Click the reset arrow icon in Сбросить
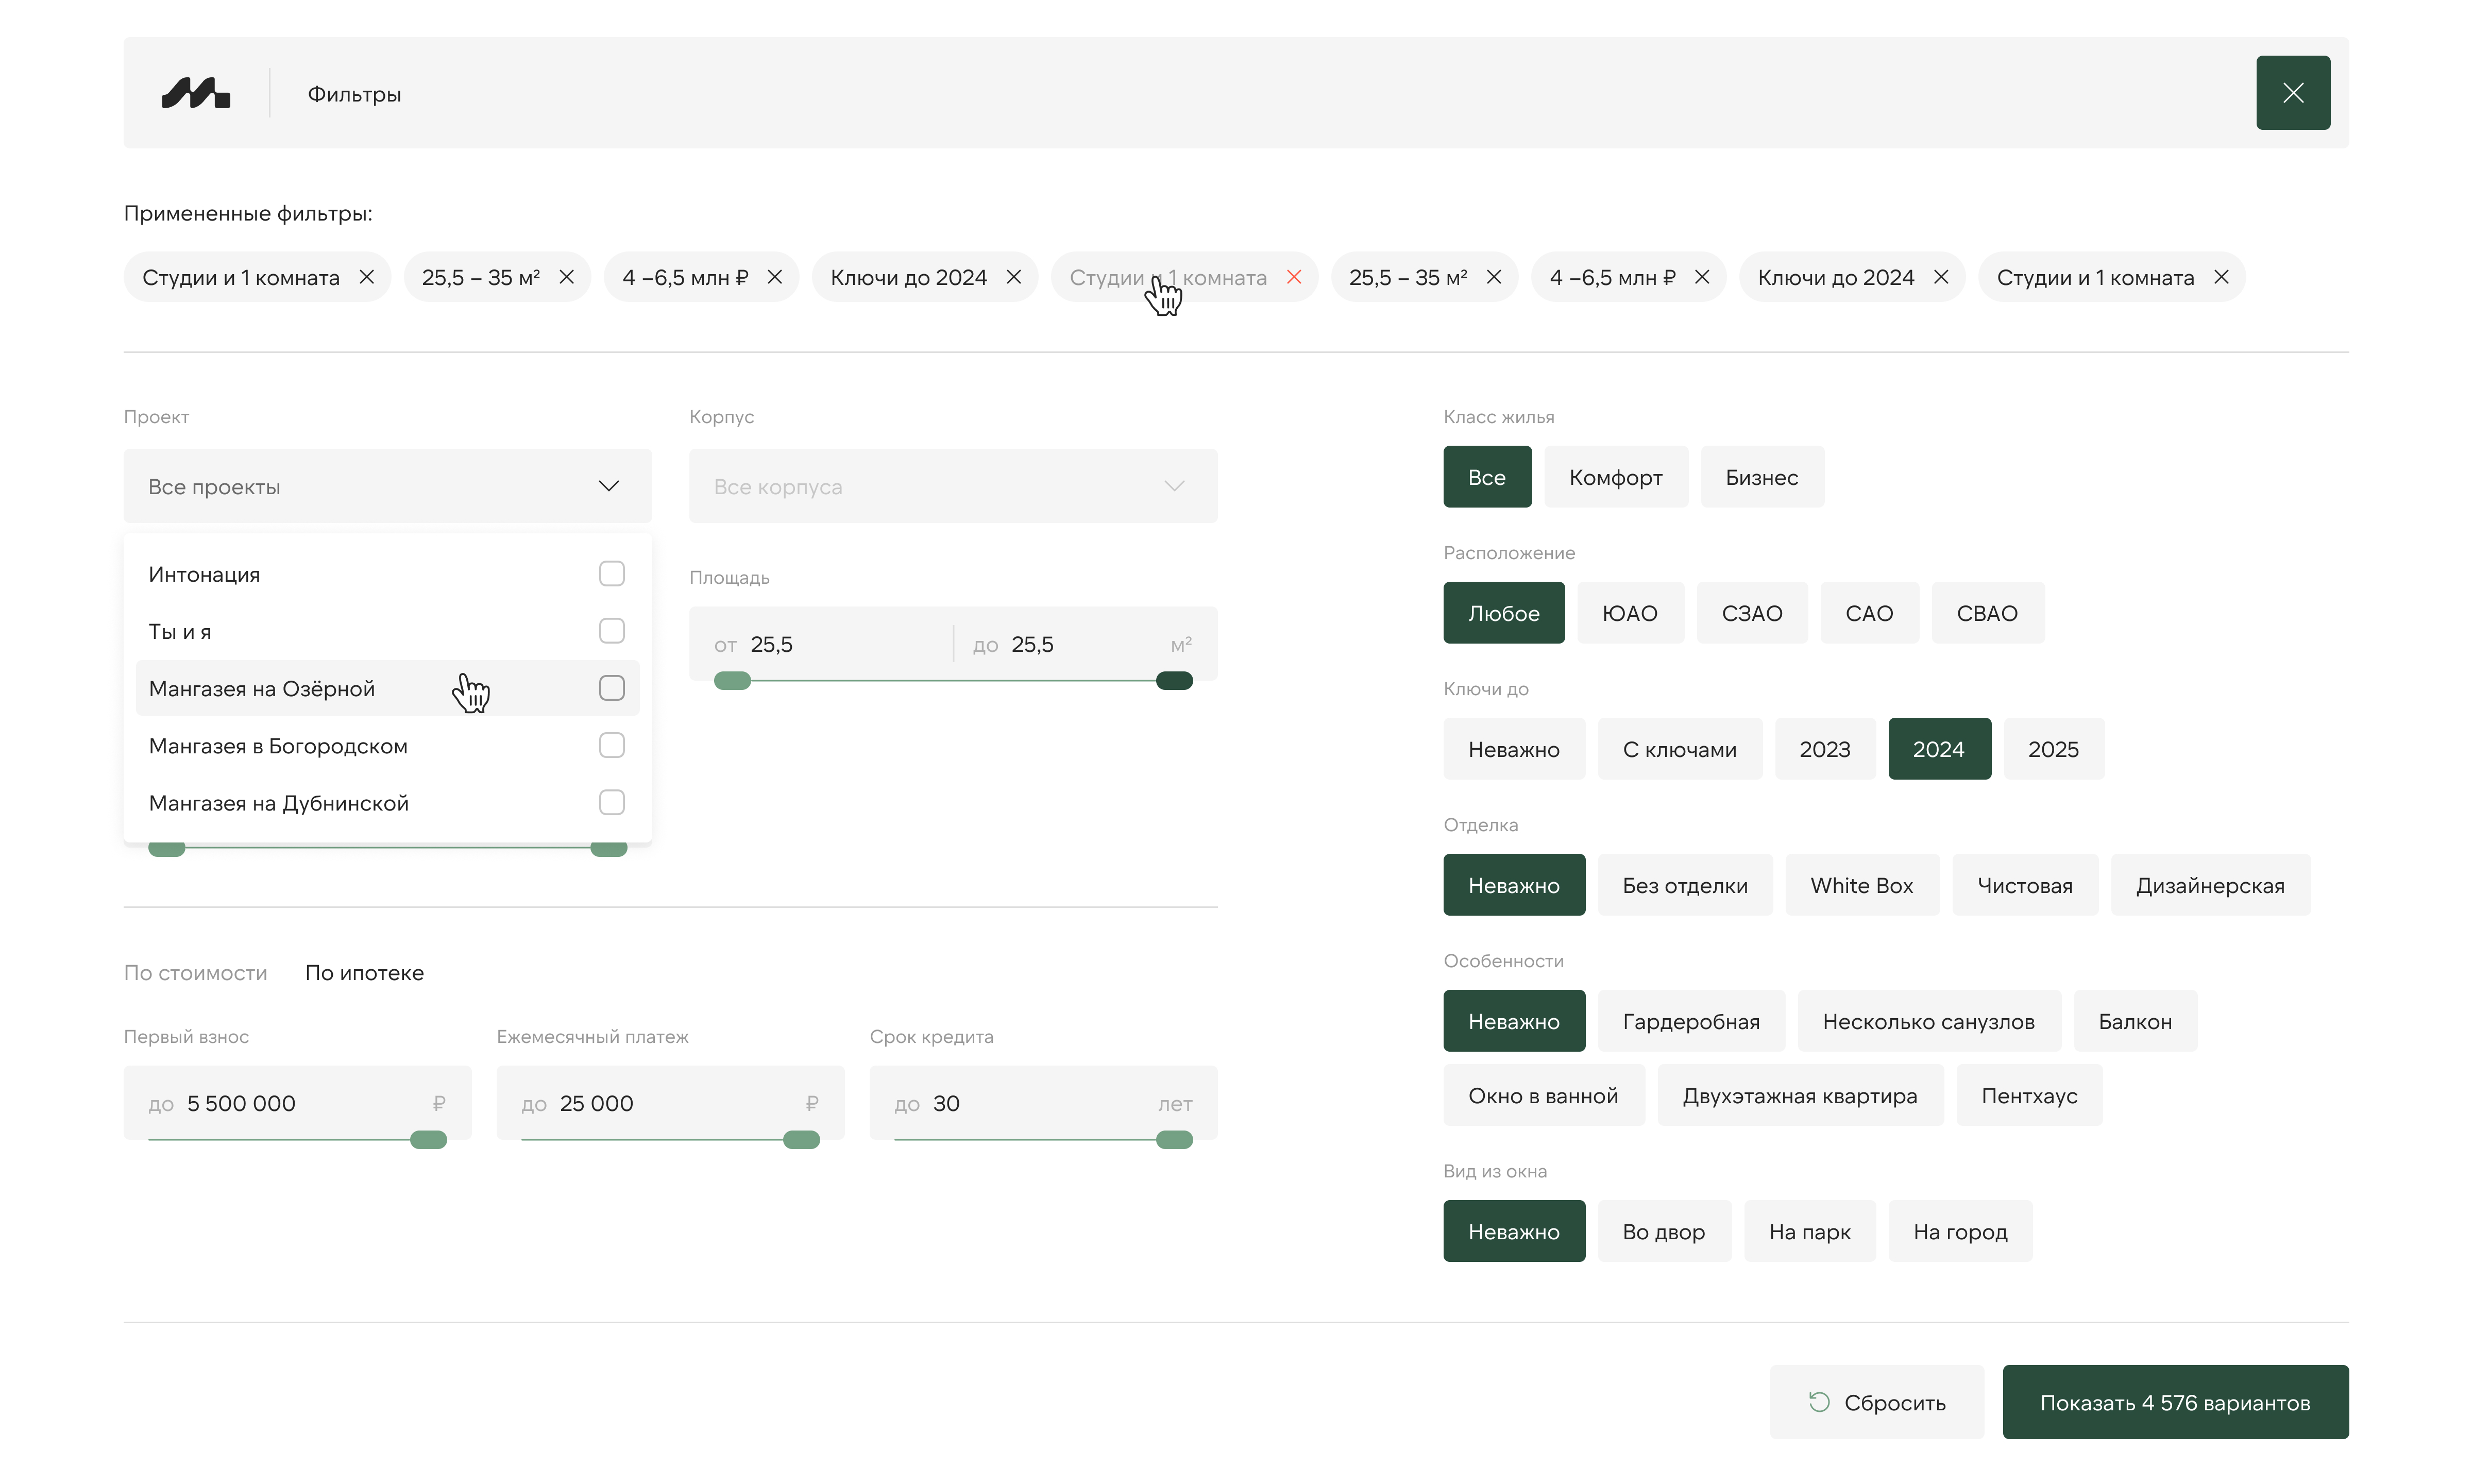 (1818, 1402)
